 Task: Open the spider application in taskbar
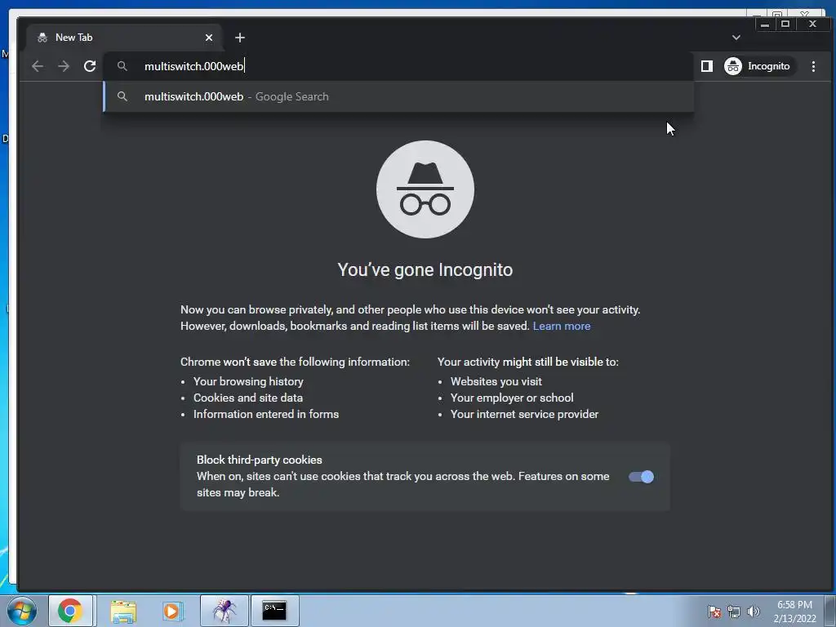(x=225, y=611)
